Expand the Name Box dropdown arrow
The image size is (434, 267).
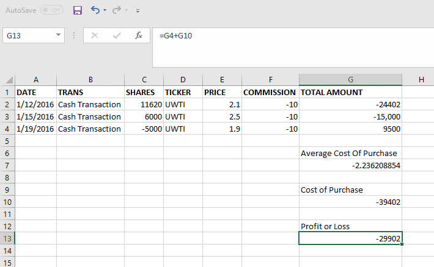[58, 35]
